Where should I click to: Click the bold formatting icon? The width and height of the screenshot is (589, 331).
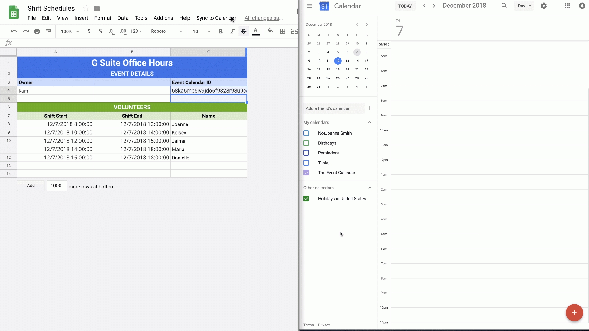pos(221,31)
